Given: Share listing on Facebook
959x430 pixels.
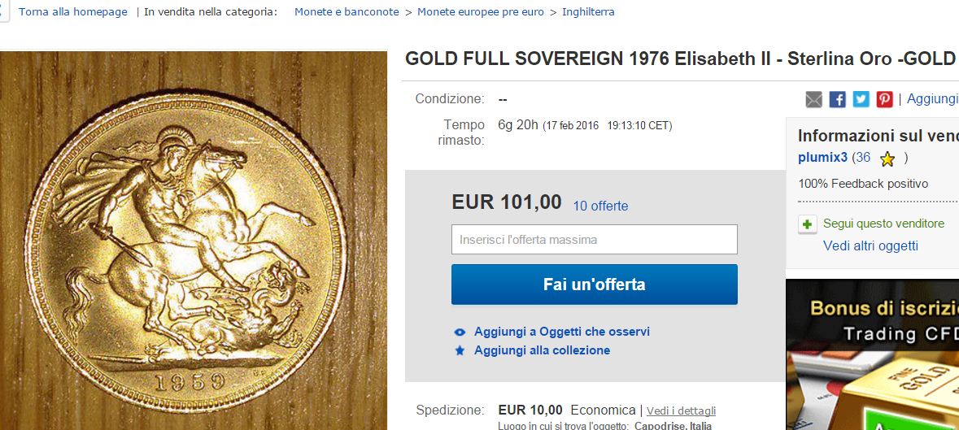Looking at the screenshot, I should coord(837,99).
